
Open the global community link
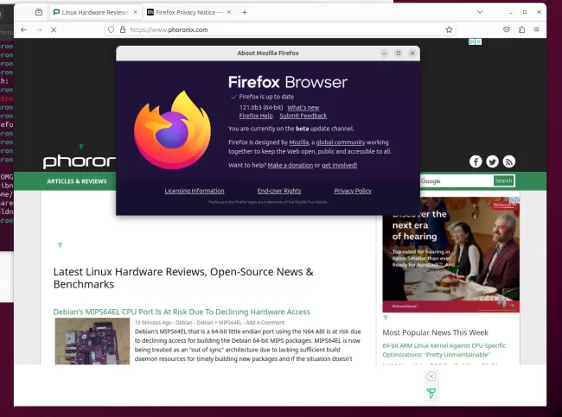[x=341, y=142]
